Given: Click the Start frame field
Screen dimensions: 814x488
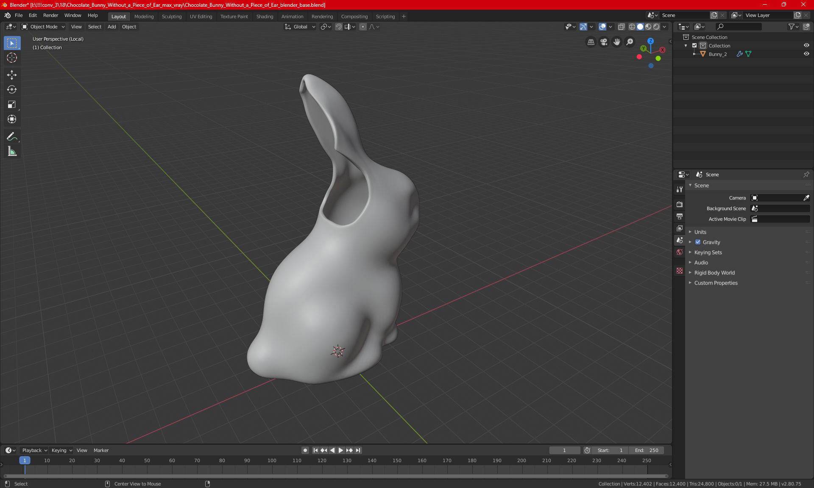Looking at the screenshot, I should coord(610,450).
